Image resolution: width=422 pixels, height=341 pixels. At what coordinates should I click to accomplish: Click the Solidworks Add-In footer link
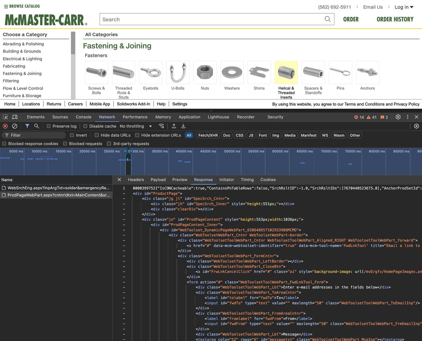[133, 104]
